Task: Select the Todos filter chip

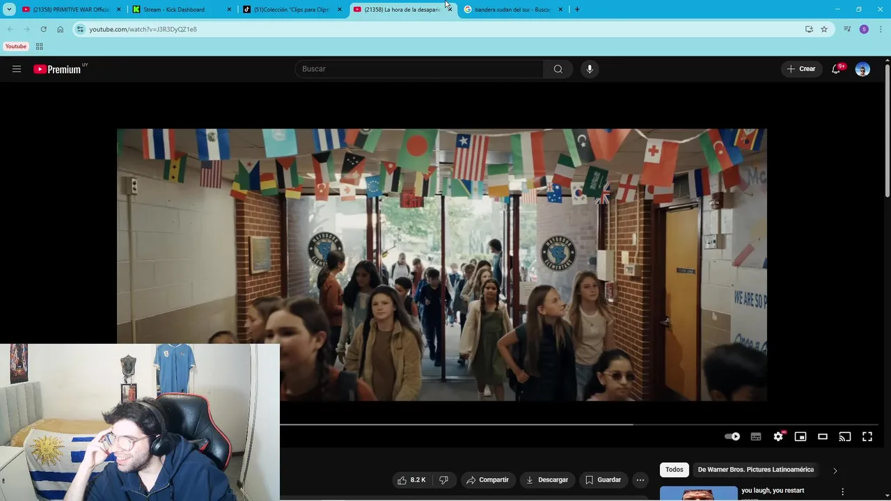Action: pos(675,470)
